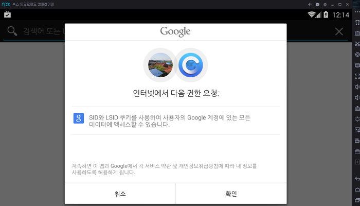Click the Android back arrow in sidebar

coord(357,179)
